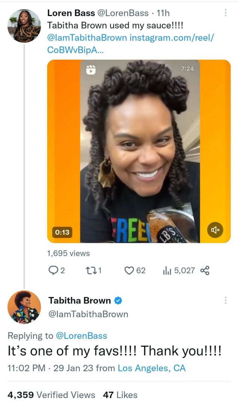The width and height of the screenshot is (238, 404).
Task: Open more options on Tabitha's reply
Action: [x=225, y=300]
